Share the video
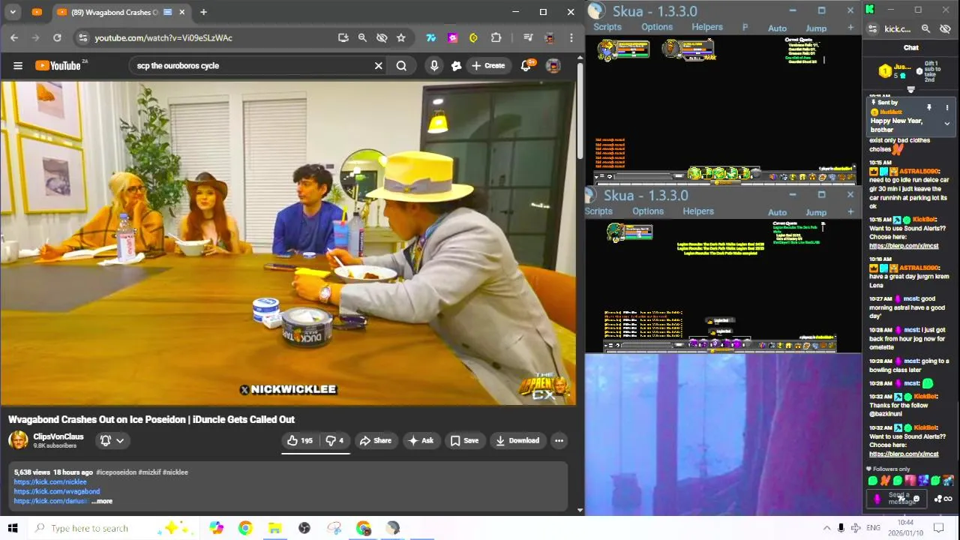This screenshot has height=540, width=960. click(375, 441)
